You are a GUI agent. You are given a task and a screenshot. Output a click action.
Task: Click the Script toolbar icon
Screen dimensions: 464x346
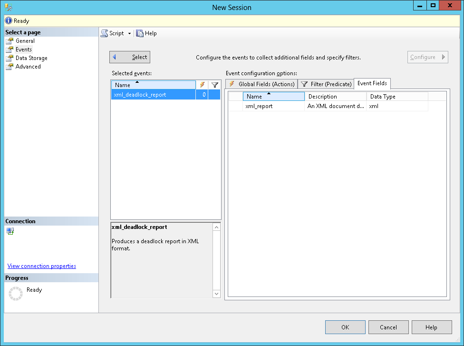click(x=104, y=33)
